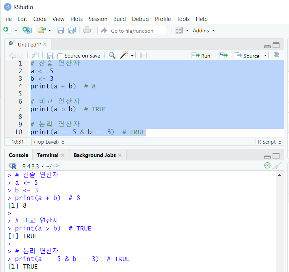The image size is (289, 272).
Task: Open the Top Level scope selector
Action: click(x=49, y=142)
